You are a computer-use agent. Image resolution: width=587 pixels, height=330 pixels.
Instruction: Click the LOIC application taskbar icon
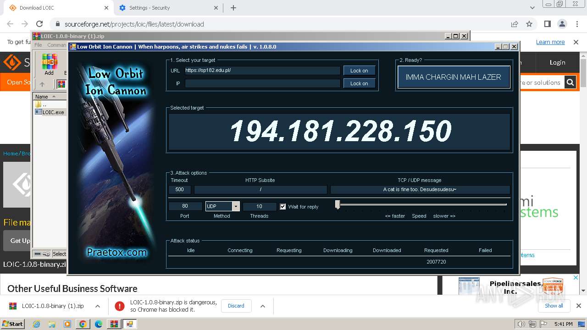point(130,324)
